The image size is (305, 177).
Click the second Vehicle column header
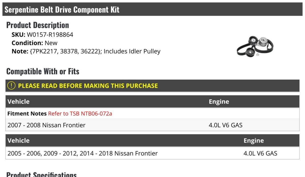[19, 140]
